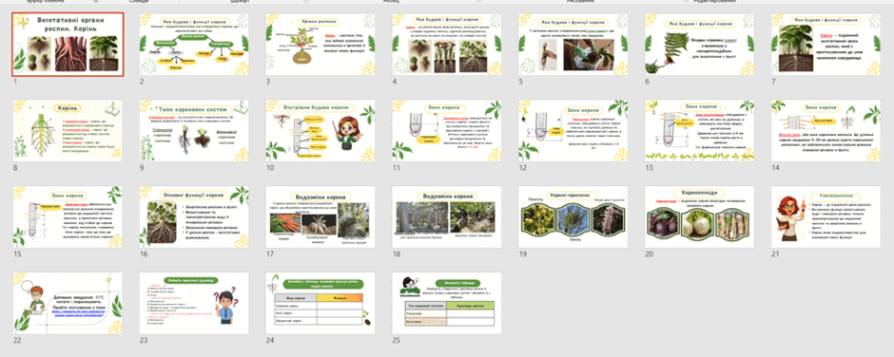Image resolution: width=894 pixels, height=357 pixels.
Task: Select slide 6 showing the fern
Action: (x=700, y=45)
